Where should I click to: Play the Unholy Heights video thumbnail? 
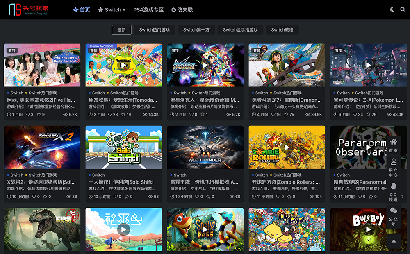287,229
